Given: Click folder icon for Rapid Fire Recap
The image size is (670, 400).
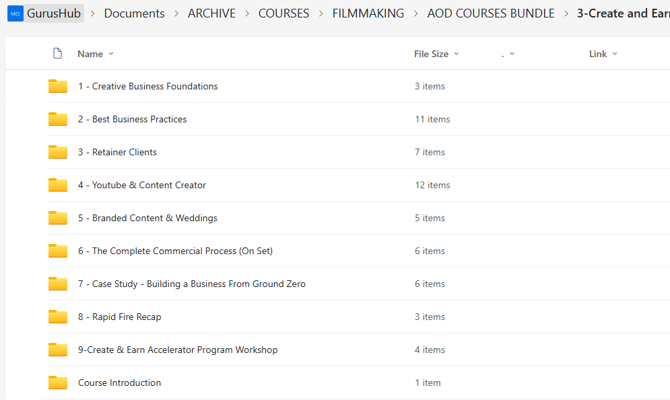Looking at the screenshot, I should (x=58, y=317).
